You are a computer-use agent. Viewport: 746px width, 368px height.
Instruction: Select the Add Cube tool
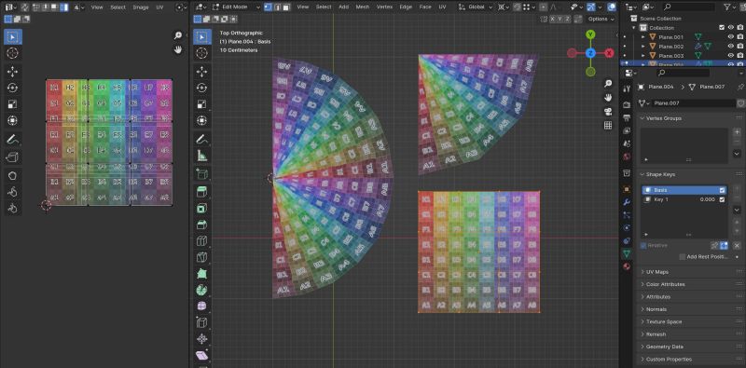tap(202, 174)
